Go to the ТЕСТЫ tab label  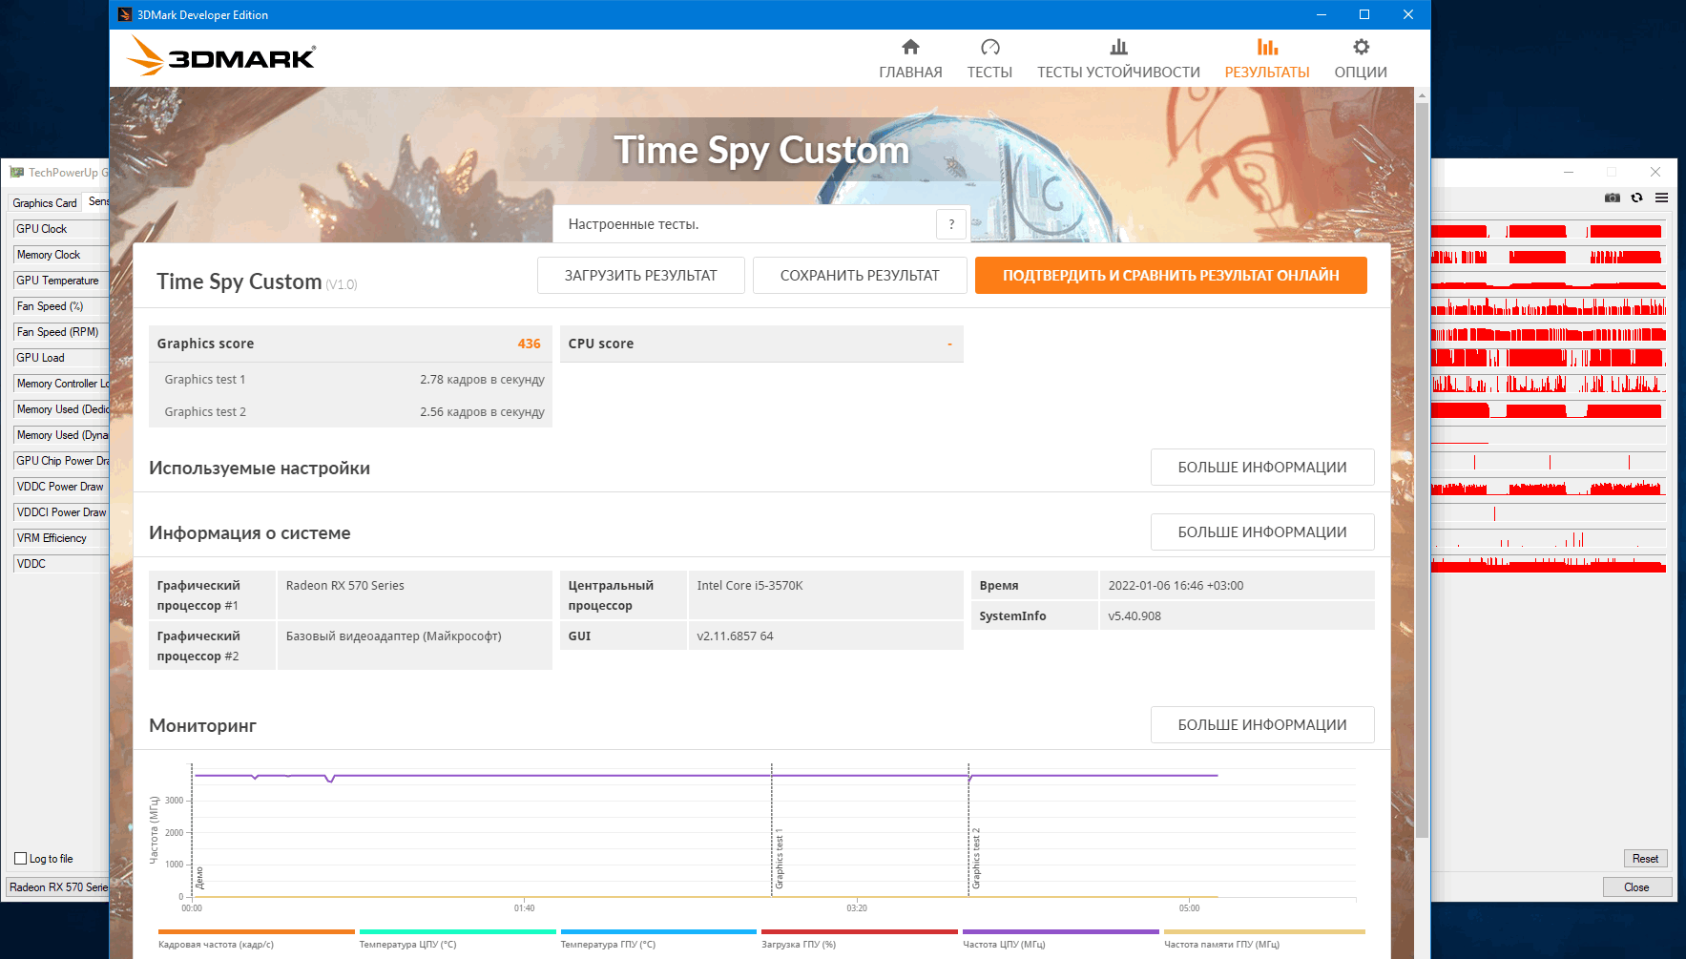coord(989,73)
